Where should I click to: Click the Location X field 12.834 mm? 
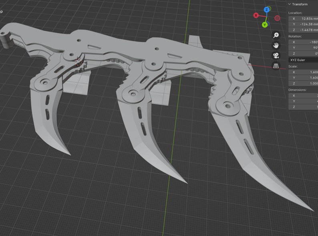303,18
